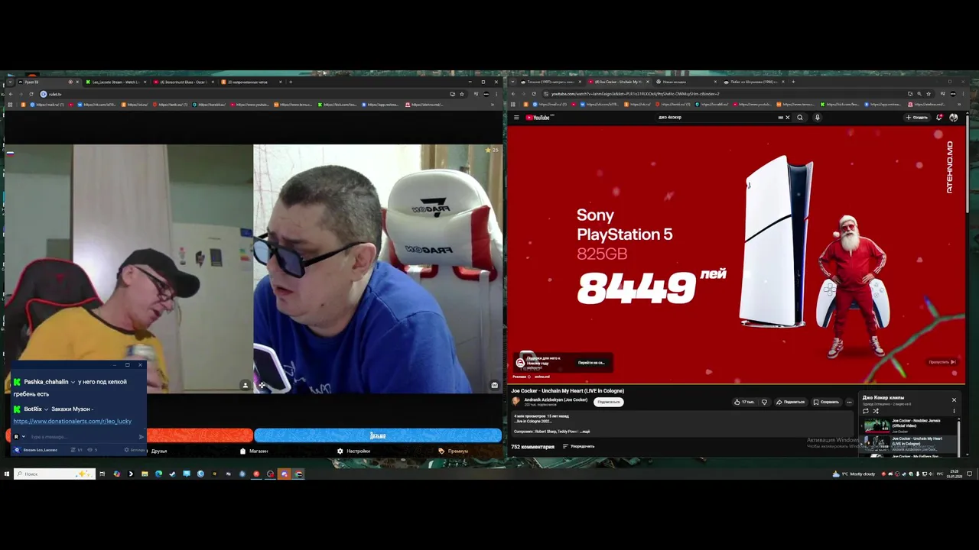This screenshot has height=550, width=979.
Task: Select Joe Cocker N'oubliez Jamais playlist thumbnail
Action: click(x=877, y=426)
